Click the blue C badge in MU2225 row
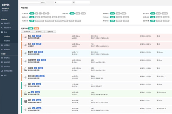The width and height of the screenshot is (172, 114). [x=37, y=76]
